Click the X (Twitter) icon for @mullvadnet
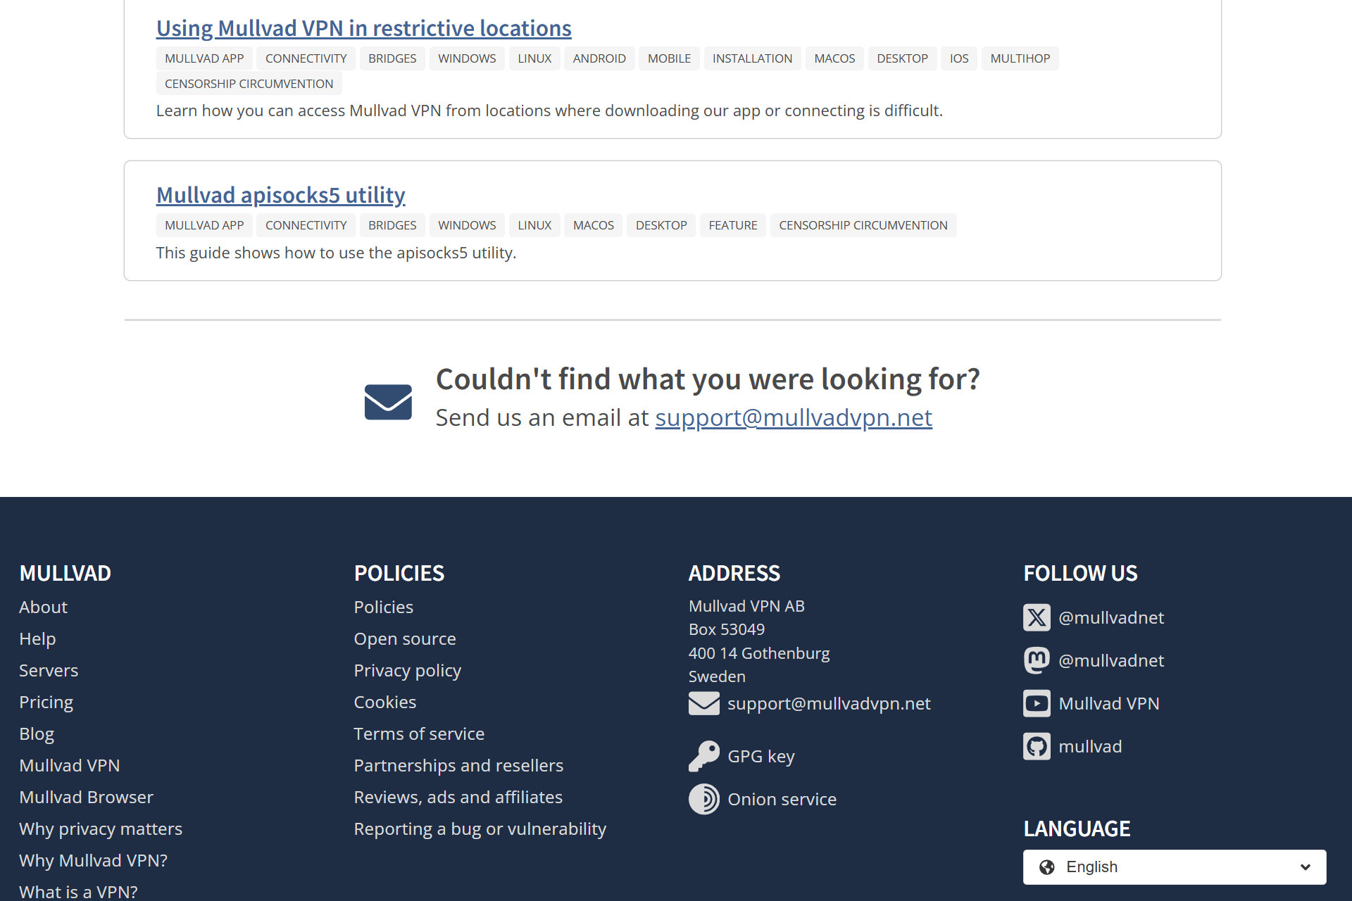 1036,617
